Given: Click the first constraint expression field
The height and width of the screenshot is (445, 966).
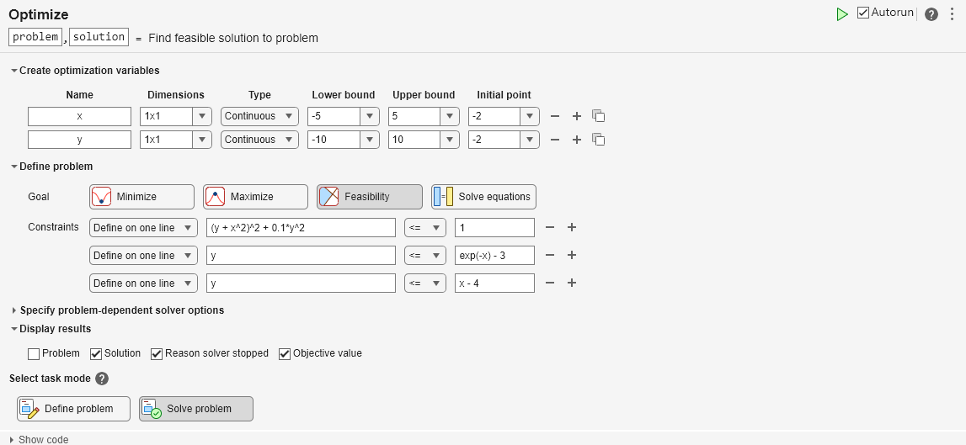Looking at the screenshot, I should (x=300, y=227).
